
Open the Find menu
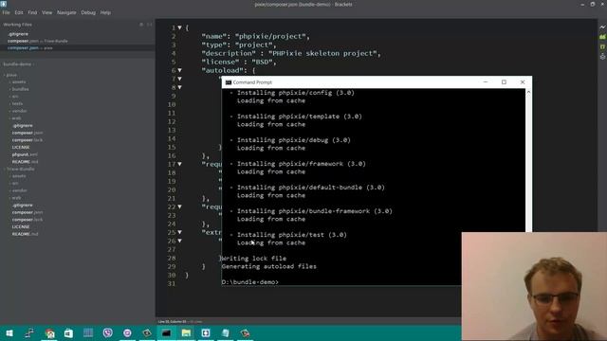click(x=32, y=12)
